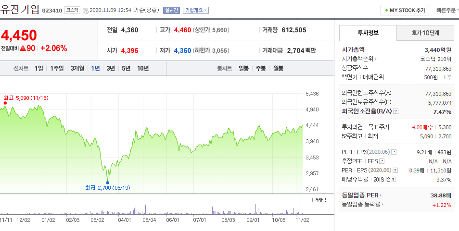This screenshot has height=231, width=459.
Task: Click the 코스닥 market badge
Action: (x=72, y=10)
